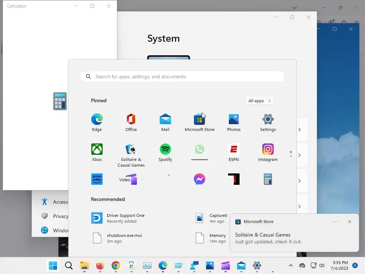Select Privacy in Settings sidebar
This screenshot has width=365, height=274.
pos(54,216)
